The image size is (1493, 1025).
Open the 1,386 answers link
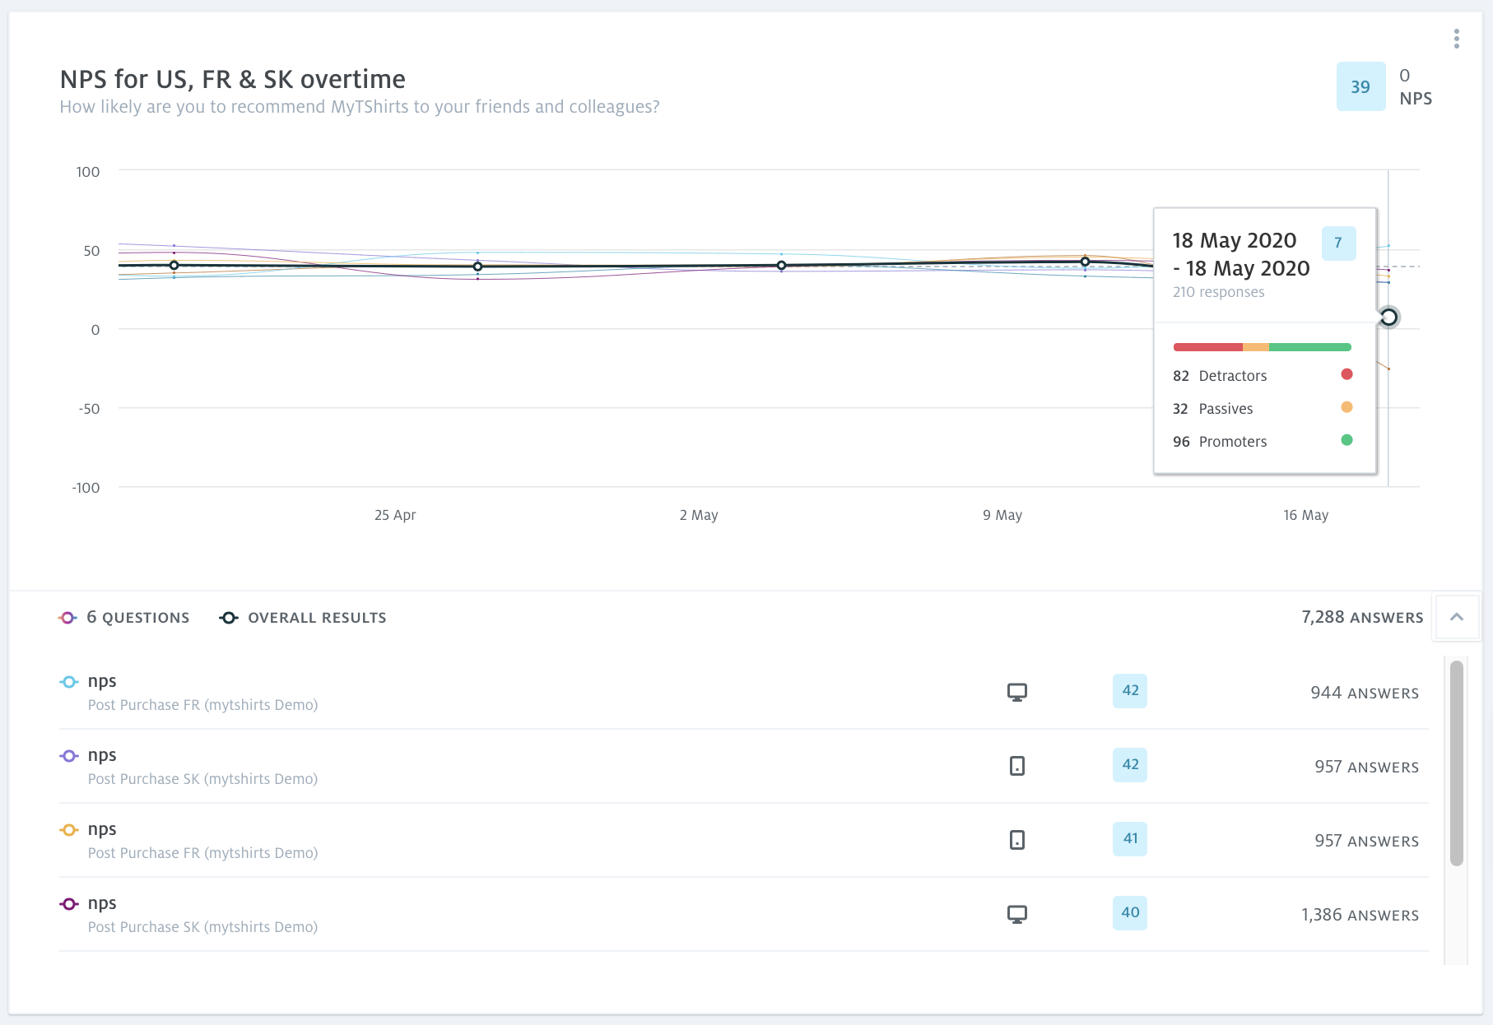1360,915
